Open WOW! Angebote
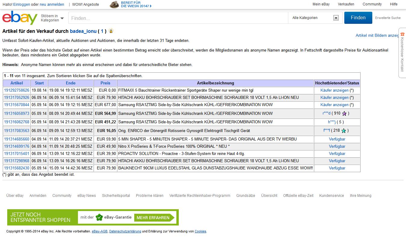 (85, 5)
